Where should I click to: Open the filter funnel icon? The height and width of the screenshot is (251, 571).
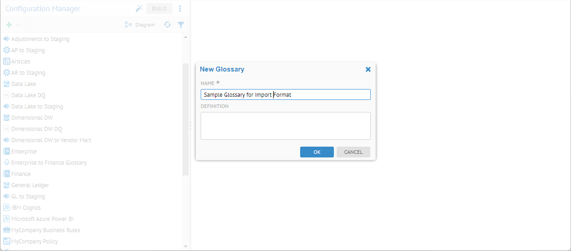[x=180, y=25]
